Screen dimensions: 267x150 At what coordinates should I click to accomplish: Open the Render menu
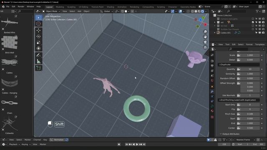[21, 7]
